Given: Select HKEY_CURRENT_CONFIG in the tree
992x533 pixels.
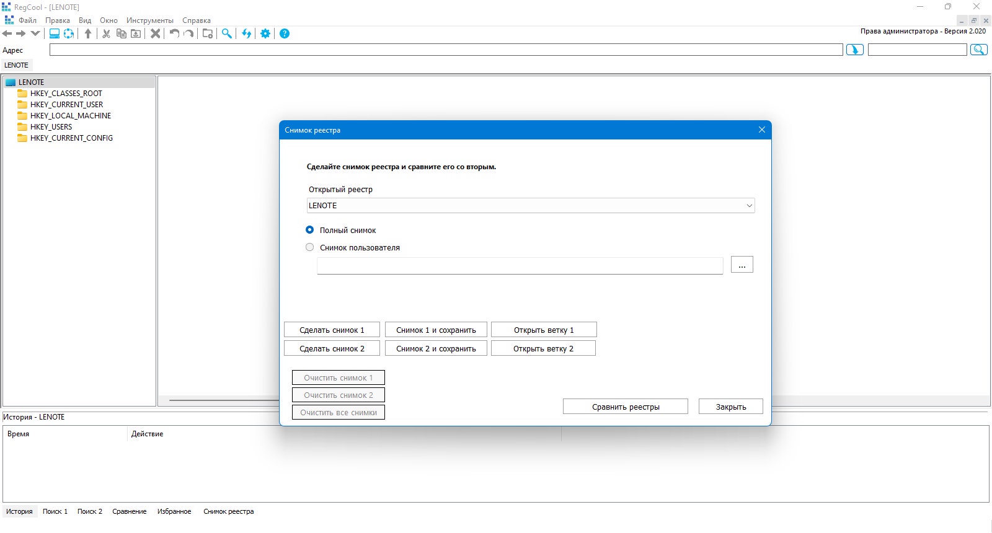Looking at the screenshot, I should click(x=71, y=138).
